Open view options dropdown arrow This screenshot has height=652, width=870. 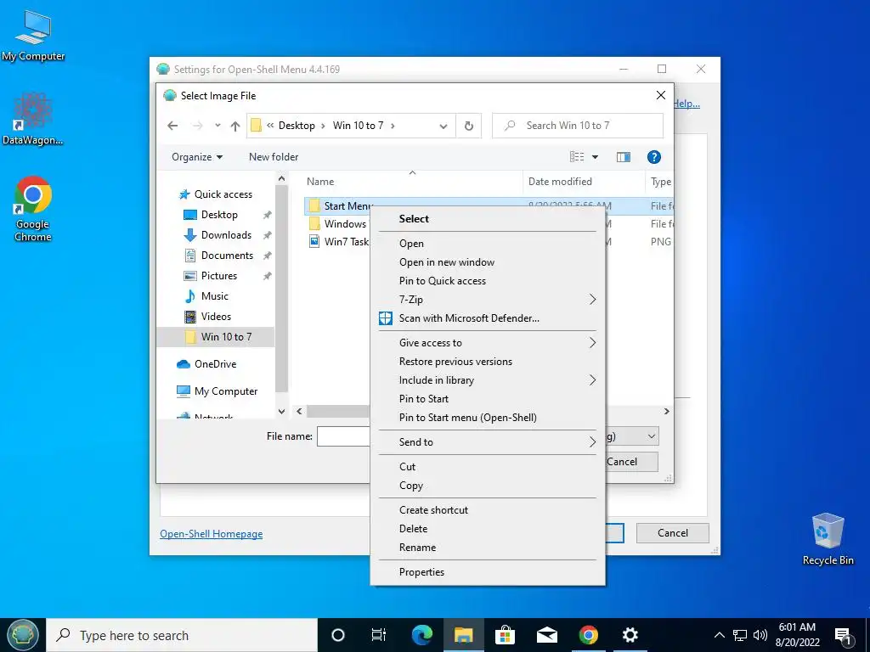click(x=595, y=157)
